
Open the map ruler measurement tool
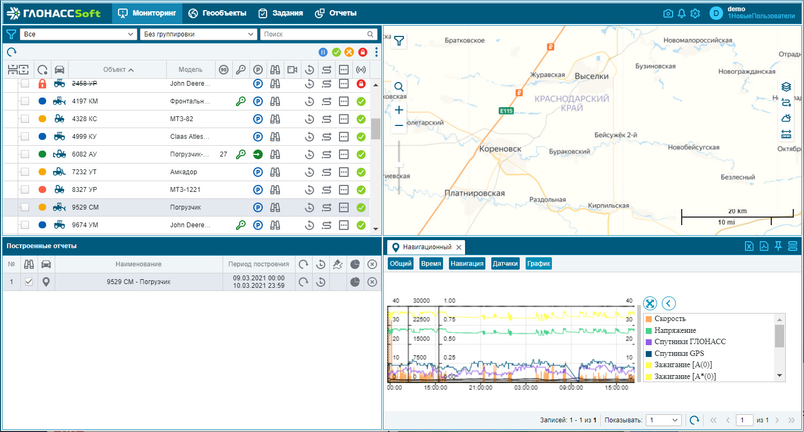(786, 133)
